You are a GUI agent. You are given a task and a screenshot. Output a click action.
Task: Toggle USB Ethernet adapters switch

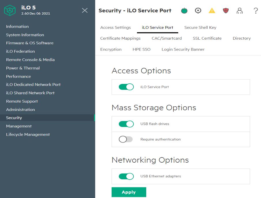(126, 176)
